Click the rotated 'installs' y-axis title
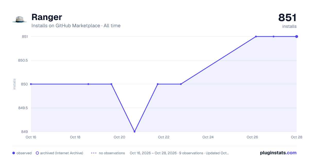Viewport: 309px width, 162px height. point(14,84)
